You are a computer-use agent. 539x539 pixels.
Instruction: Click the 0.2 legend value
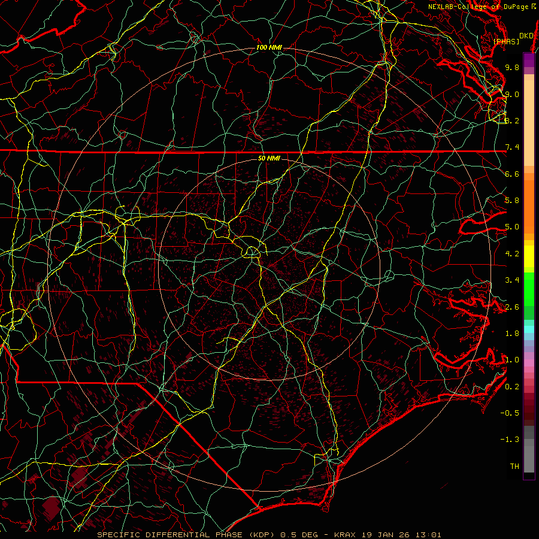(512, 387)
